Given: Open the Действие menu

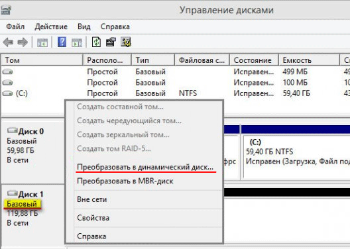Looking at the screenshot, I should point(51,26).
